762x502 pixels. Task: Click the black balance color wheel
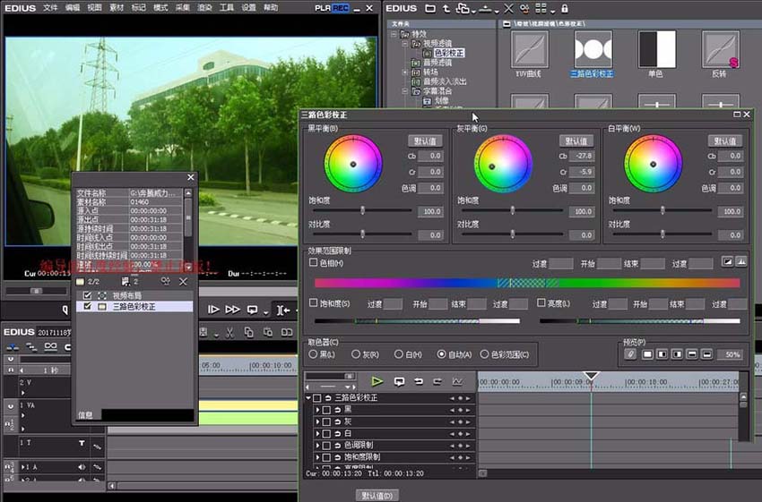[353, 164]
